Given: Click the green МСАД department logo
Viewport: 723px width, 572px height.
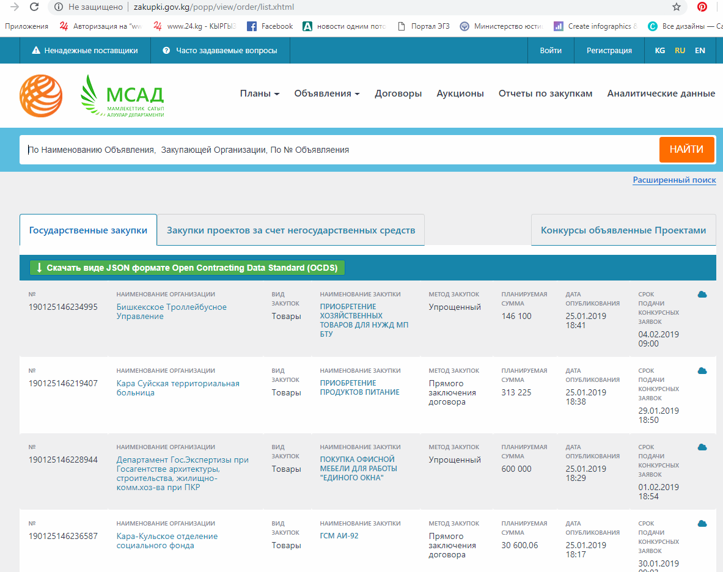Looking at the screenshot, I should (x=123, y=95).
